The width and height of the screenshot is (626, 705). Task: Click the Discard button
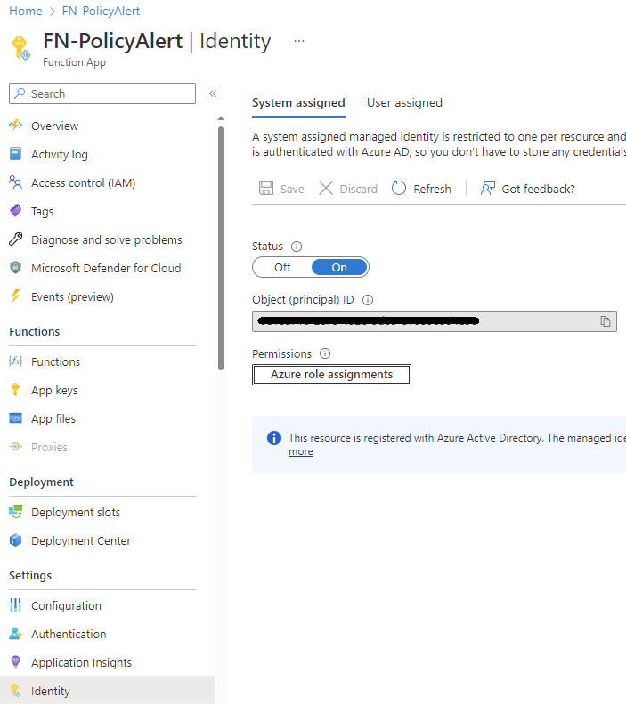click(x=348, y=189)
